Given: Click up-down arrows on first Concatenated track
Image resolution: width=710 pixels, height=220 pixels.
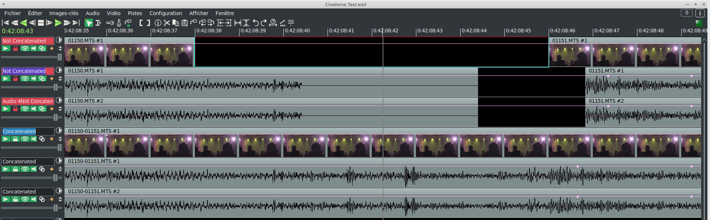Looking at the screenshot, I should tap(60, 139).
